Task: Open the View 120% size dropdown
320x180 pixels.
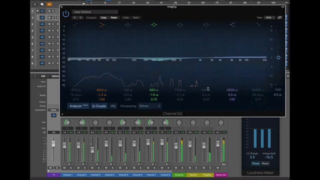Action: [269, 17]
